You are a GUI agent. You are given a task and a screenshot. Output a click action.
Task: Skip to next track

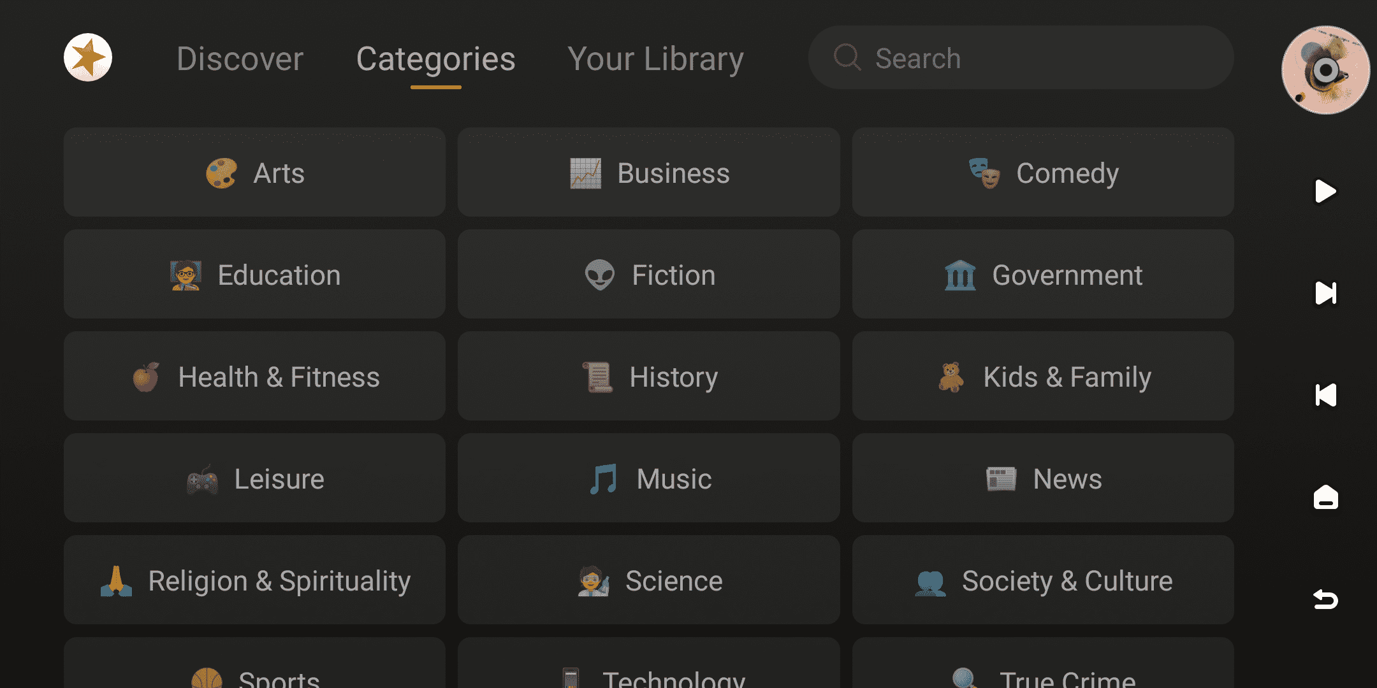click(1325, 293)
